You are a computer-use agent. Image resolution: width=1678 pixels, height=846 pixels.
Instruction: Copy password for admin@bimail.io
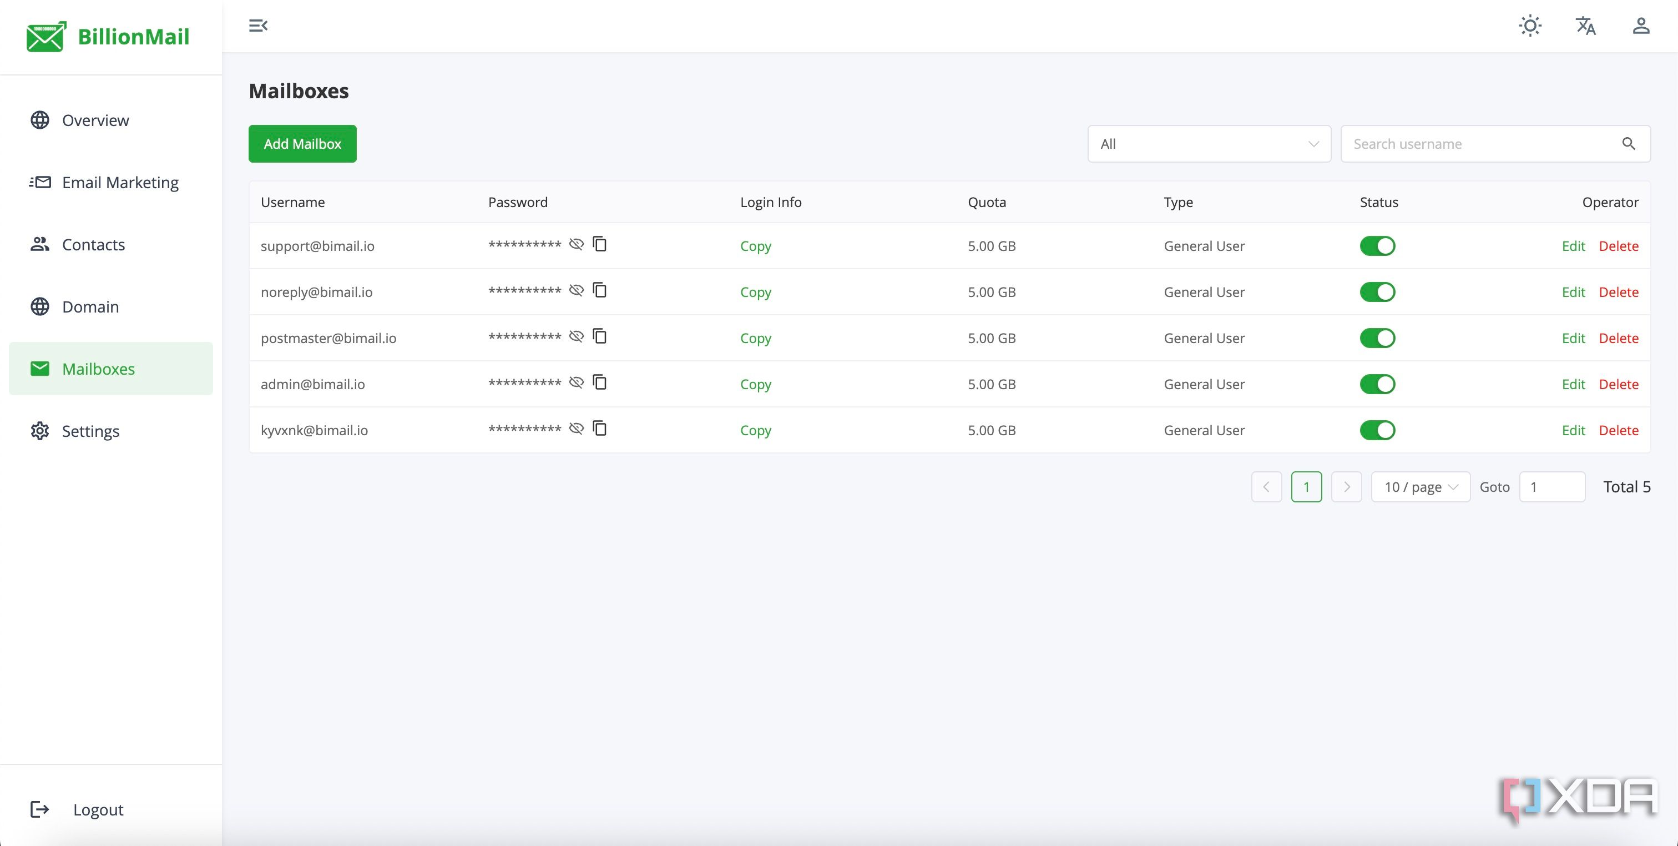point(599,382)
